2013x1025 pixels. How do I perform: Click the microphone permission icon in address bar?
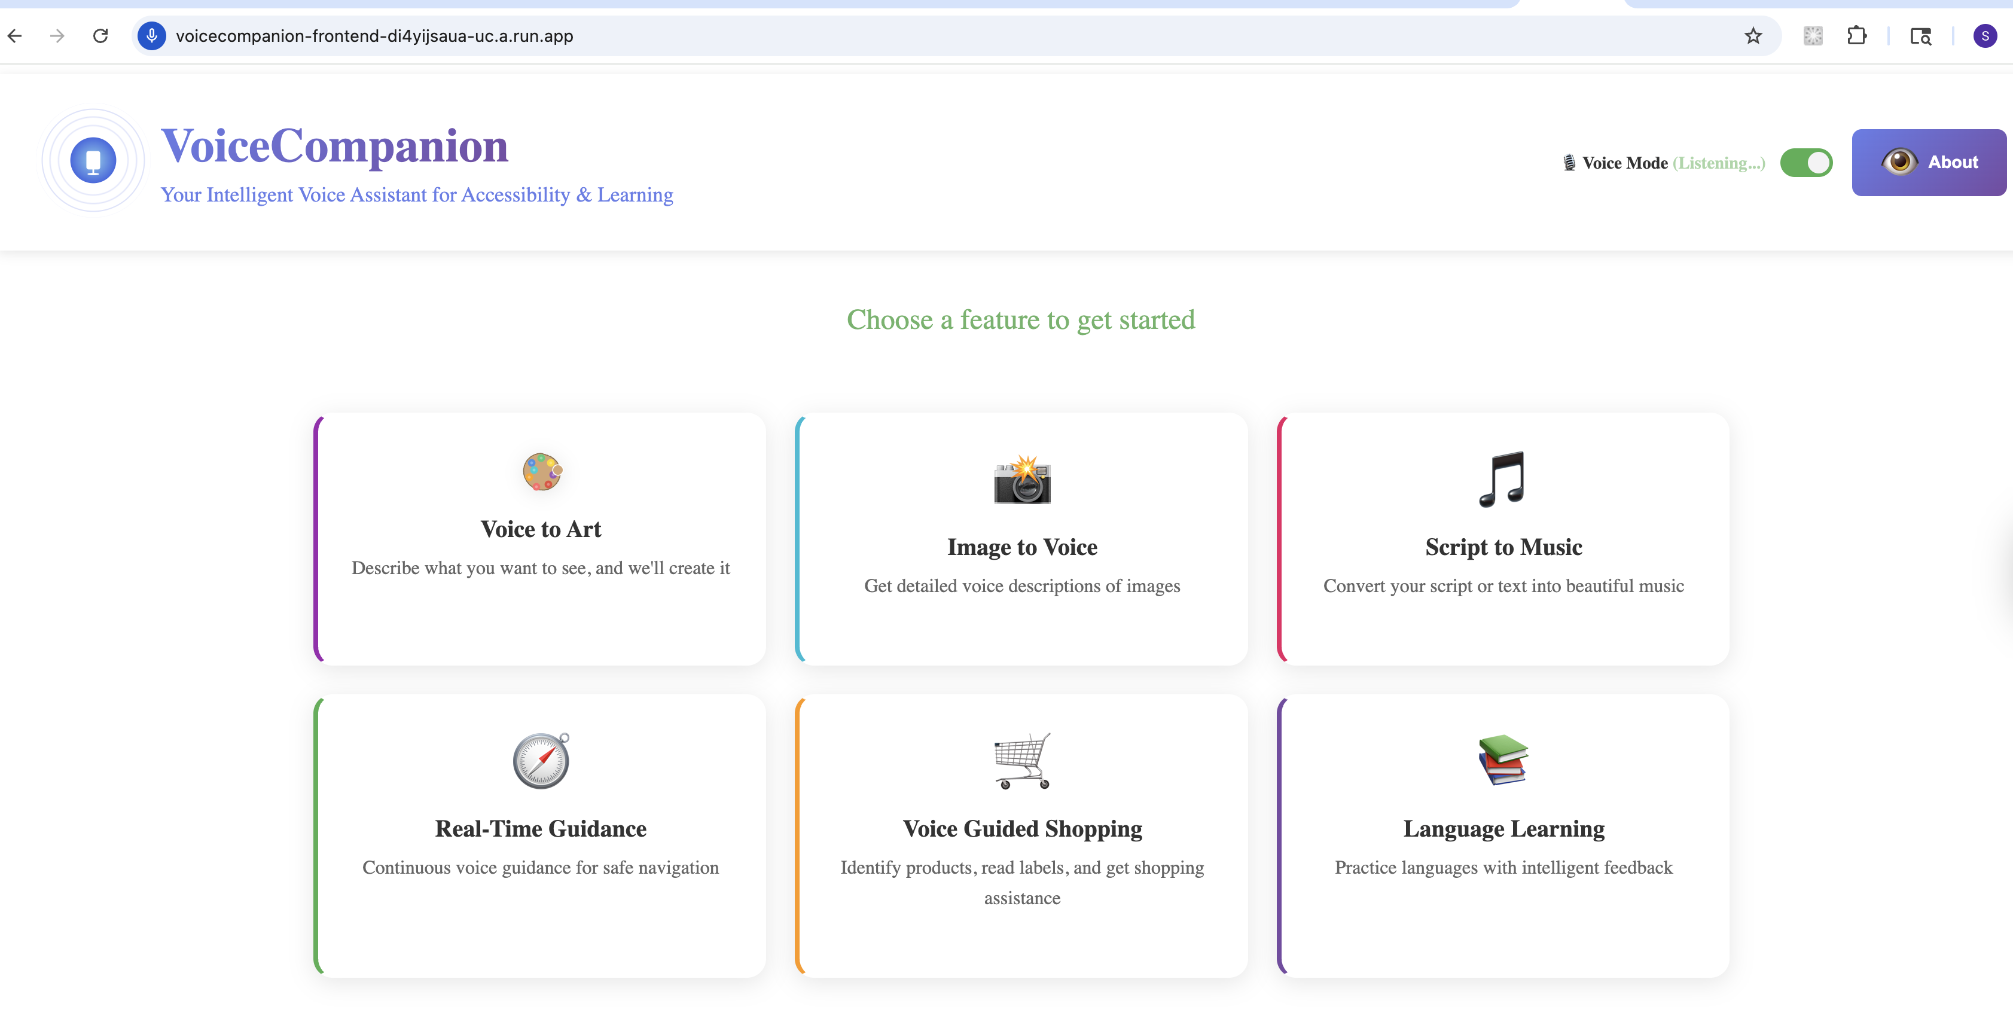click(x=151, y=36)
